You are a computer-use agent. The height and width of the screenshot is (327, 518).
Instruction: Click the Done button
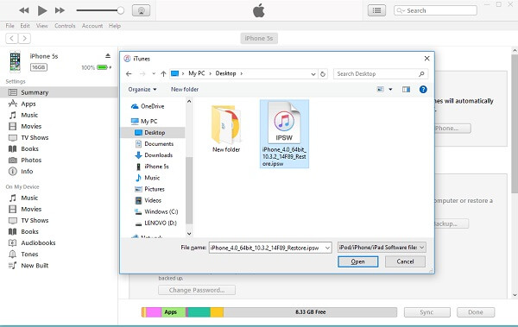point(476,312)
